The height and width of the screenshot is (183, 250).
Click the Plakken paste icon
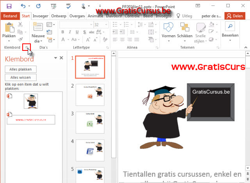pyautogui.click(x=9, y=27)
